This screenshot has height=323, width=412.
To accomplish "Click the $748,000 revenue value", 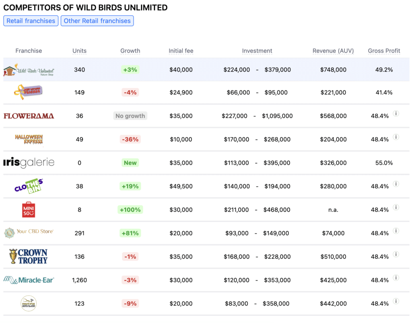I will (x=333, y=70).
